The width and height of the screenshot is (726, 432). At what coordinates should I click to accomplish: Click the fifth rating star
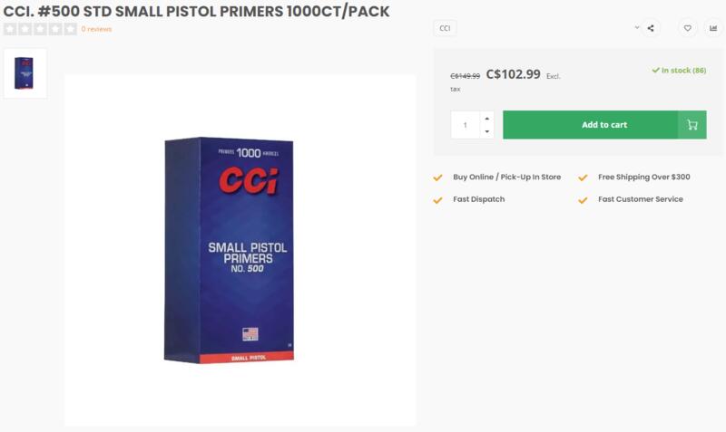tap(71, 29)
